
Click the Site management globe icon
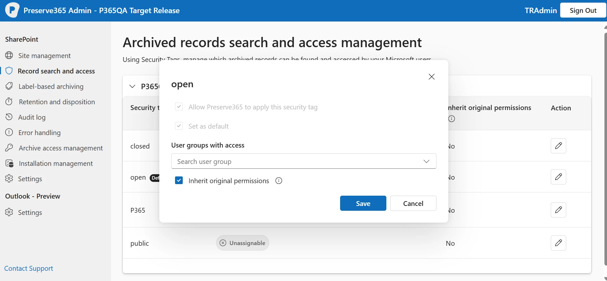[9, 55]
